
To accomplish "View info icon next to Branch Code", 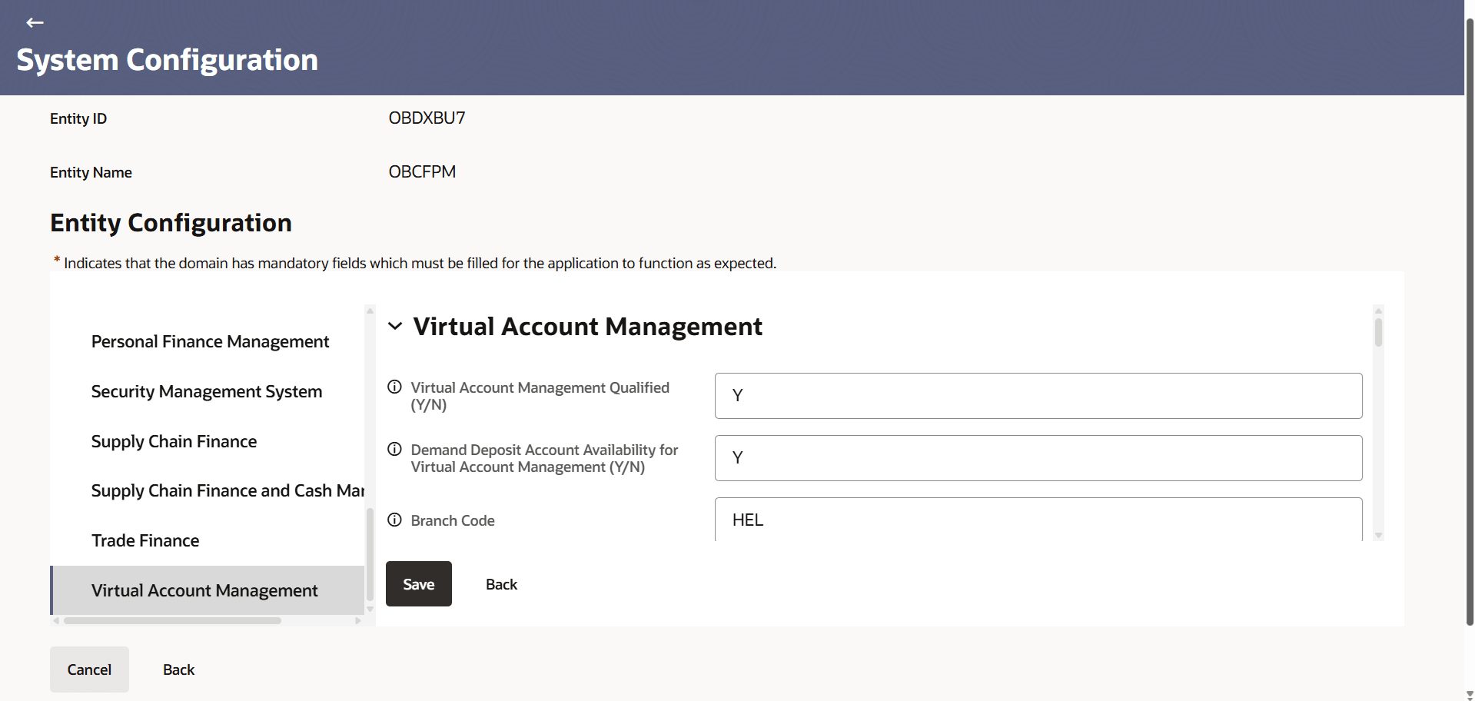I will coord(394,520).
